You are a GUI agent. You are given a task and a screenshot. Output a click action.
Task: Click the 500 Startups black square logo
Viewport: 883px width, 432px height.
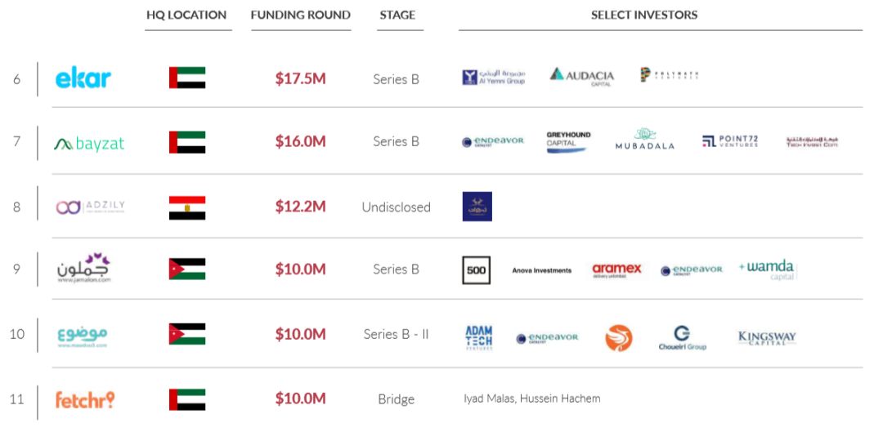pyautogui.click(x=476, y=270)
